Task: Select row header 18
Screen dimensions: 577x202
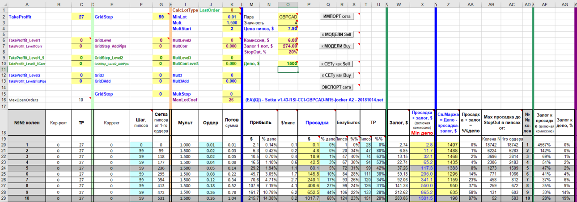Action: click(x=3, y=122)
